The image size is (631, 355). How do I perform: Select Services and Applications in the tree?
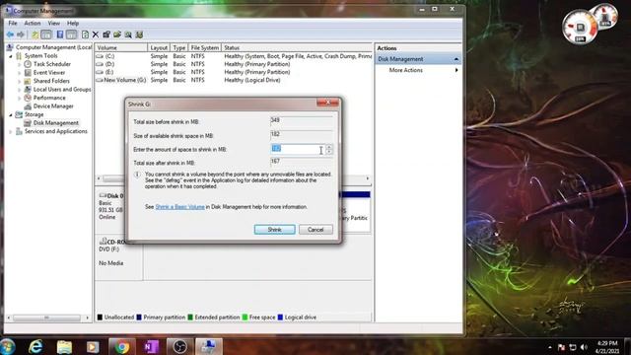(x=55, y=131)
